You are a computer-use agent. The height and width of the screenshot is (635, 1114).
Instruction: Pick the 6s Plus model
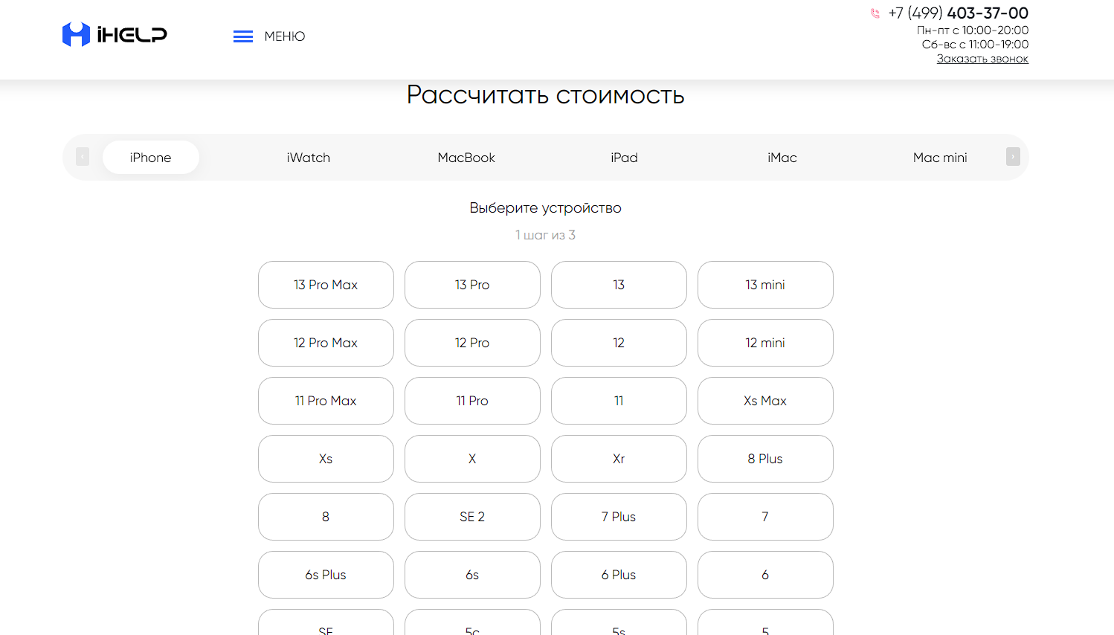(x=326, y=575)
